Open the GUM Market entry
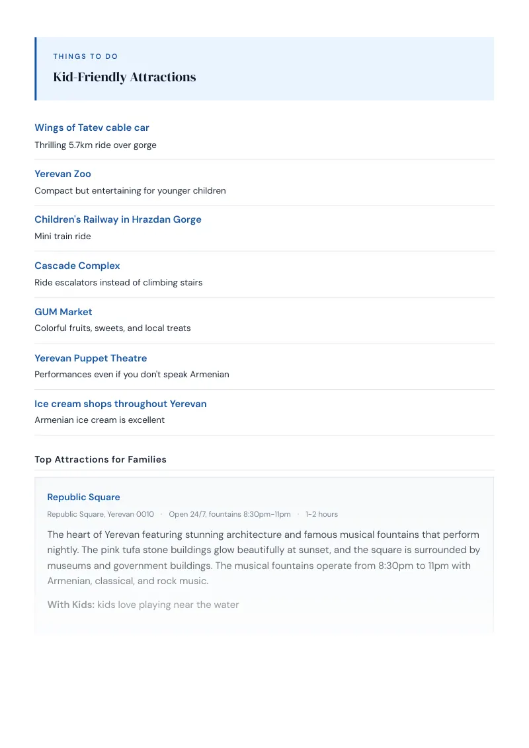529x748 pixels. (x=63, y=312)
